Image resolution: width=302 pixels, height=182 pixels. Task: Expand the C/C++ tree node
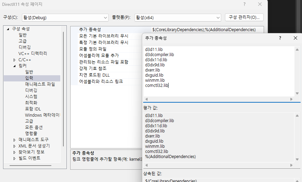[x=14, y=60]
